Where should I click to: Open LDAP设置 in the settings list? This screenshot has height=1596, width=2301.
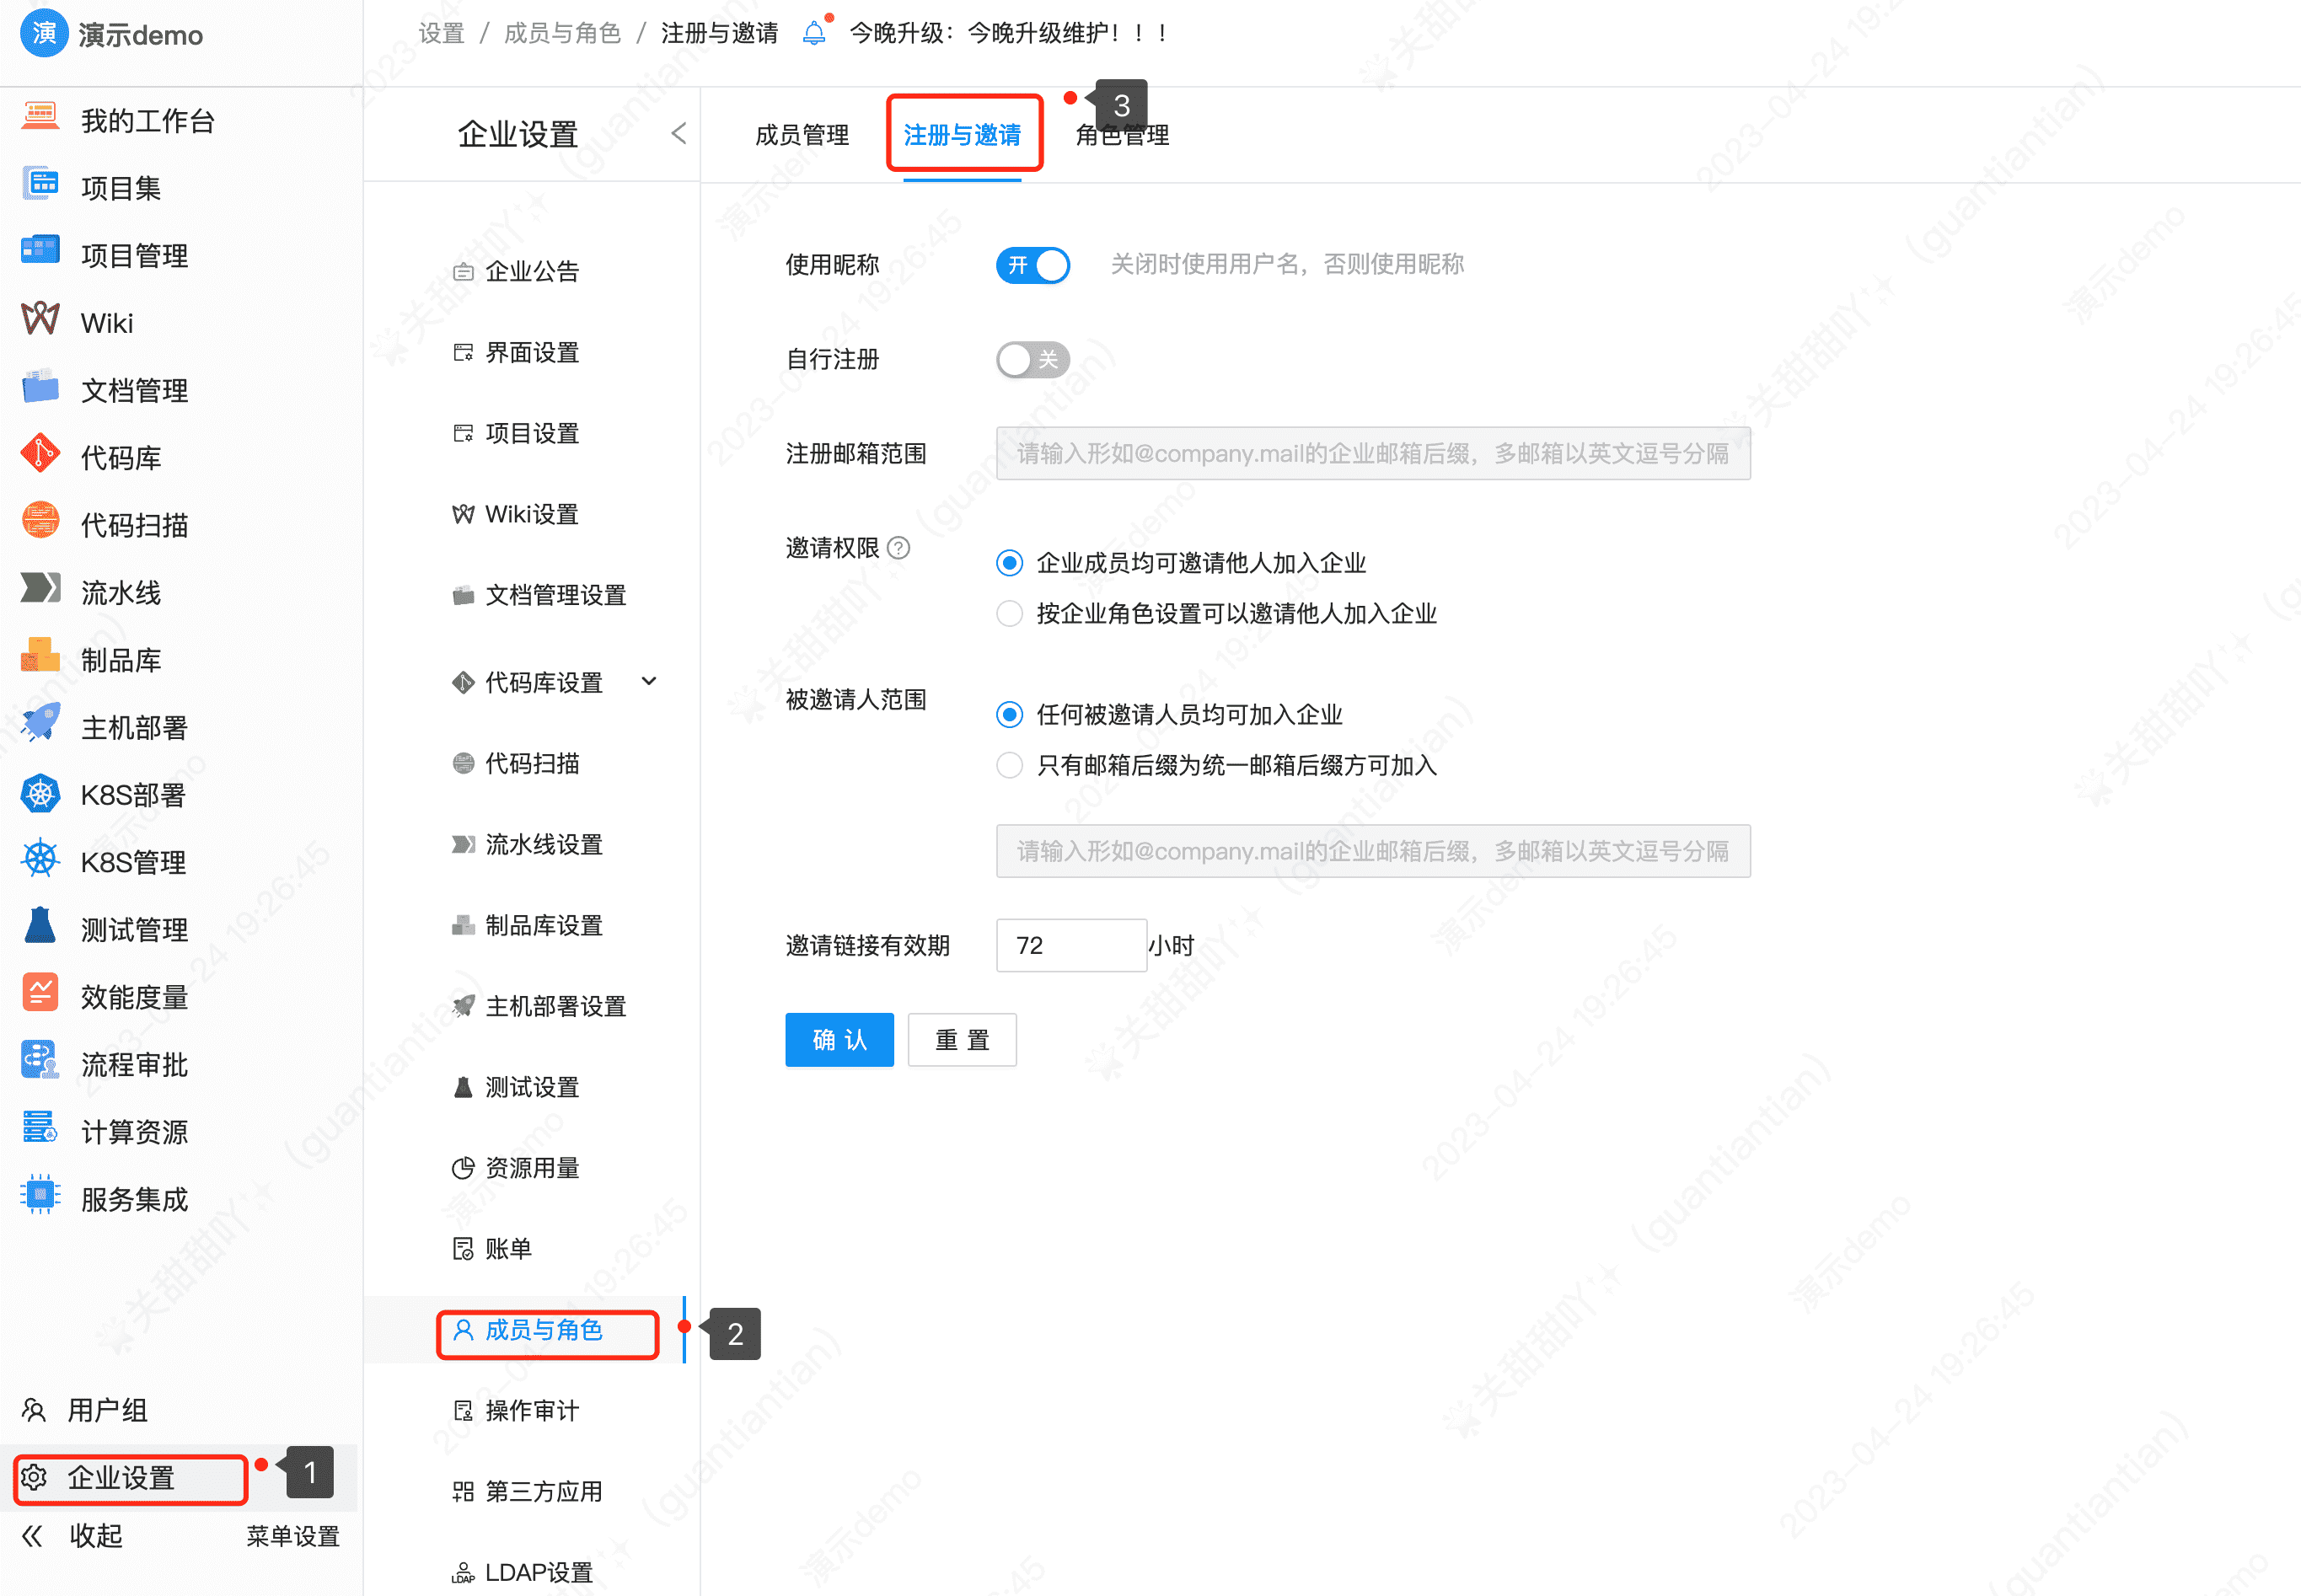click(x=538, y=1571)
